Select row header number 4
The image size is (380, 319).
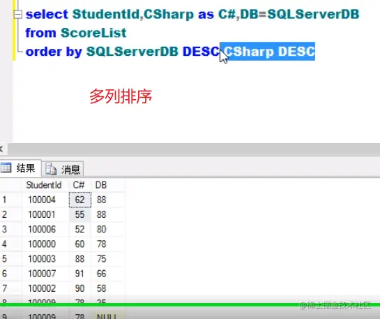pyautogui.click(x=11, y=244)
